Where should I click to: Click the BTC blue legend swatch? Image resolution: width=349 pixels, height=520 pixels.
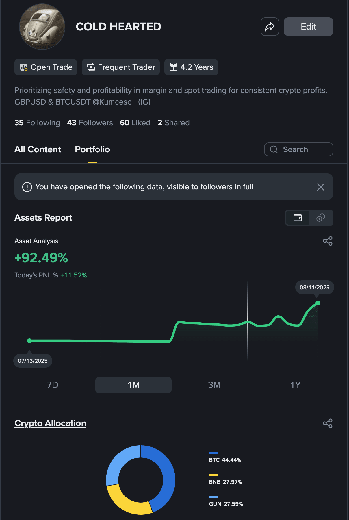click(214, 453)
